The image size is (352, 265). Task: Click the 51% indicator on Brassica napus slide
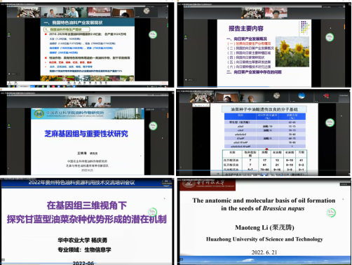click(x=331, y=212)
